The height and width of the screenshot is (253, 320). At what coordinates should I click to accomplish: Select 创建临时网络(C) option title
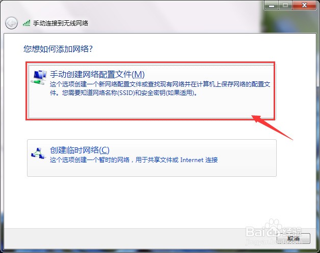79,150
